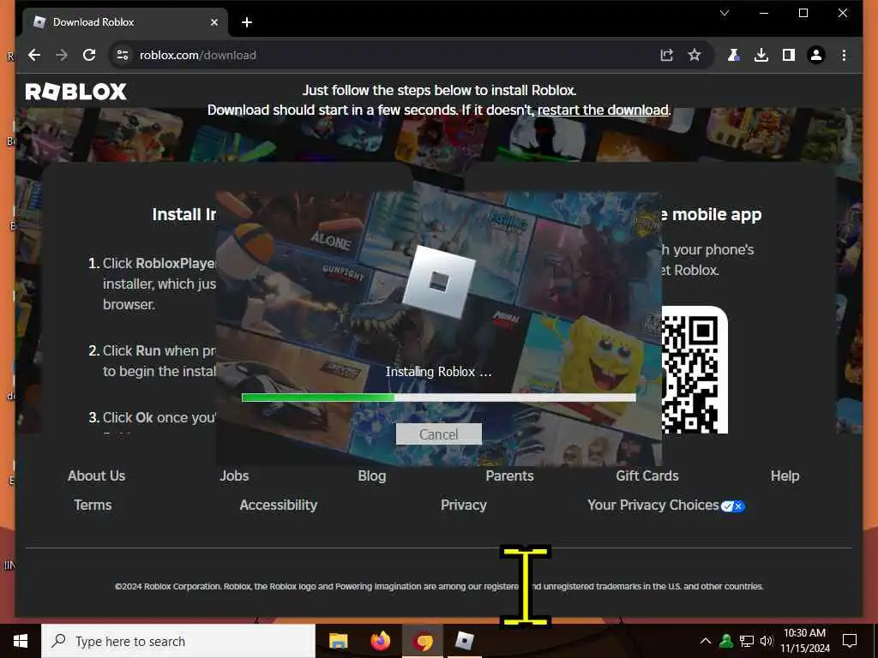Open a new tab with the plus button
Screen dimensions: 878x658
(x=247, y=22)
